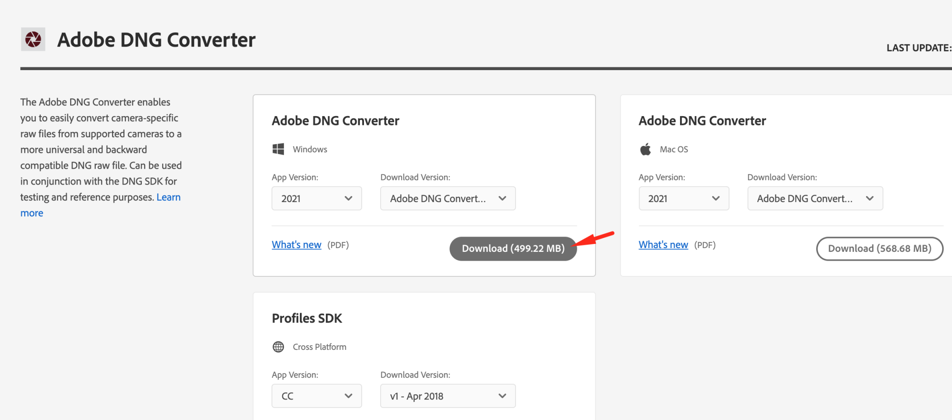Click the LAST UPDATE label
Viewport: 952px width, 420px height.
919,48
